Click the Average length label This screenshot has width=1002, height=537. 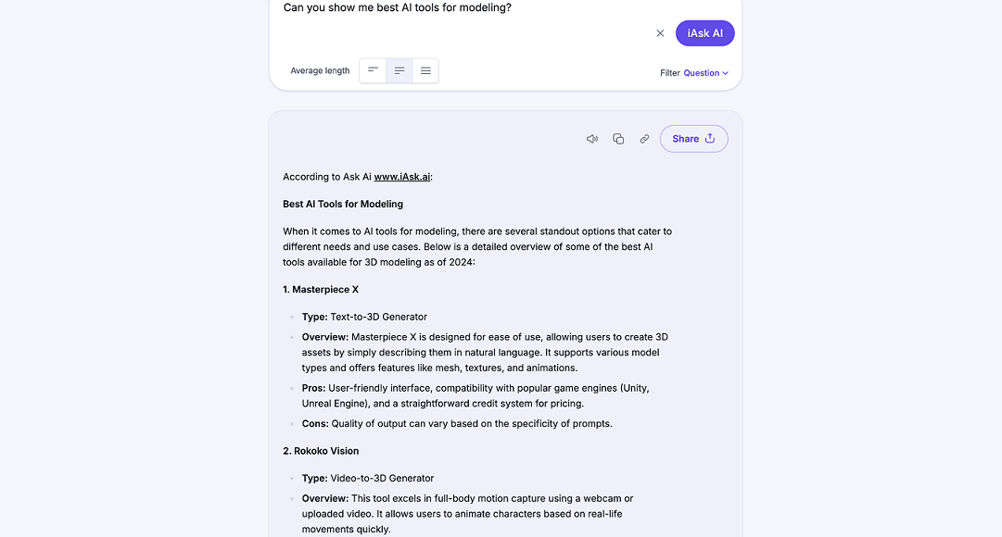point(320,70)
